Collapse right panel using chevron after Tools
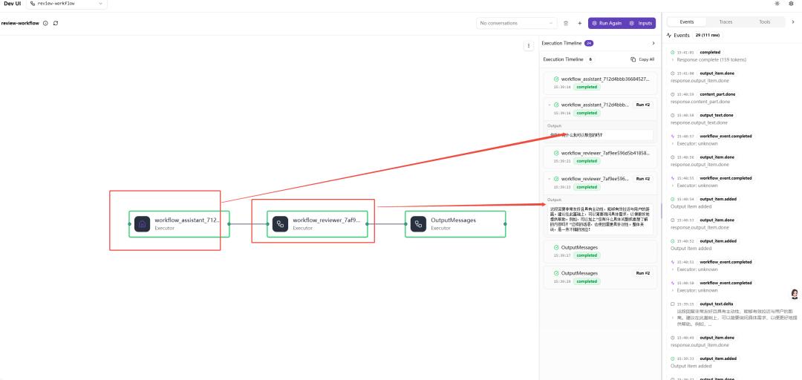This screenshot has width=802, height=380. click(x=793, y=22)
